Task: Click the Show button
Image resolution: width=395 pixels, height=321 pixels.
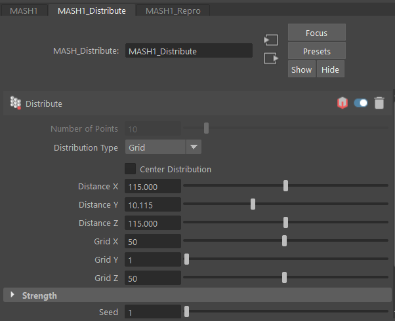Action: click(302, 69)
